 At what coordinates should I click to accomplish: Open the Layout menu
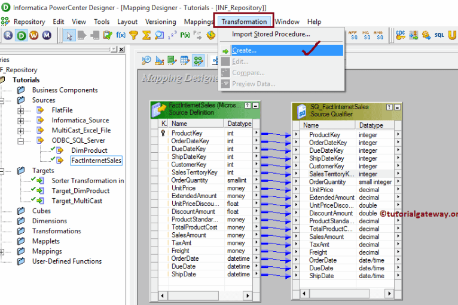point(127,22)
